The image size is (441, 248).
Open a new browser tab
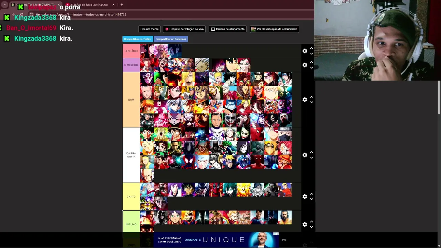(x=122, y=4)
